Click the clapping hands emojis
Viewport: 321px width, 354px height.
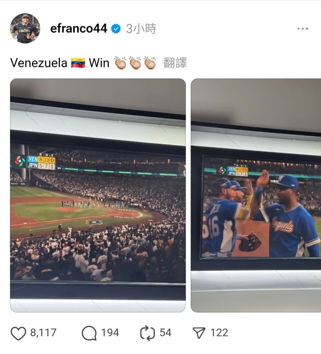(x=135, y=63)
